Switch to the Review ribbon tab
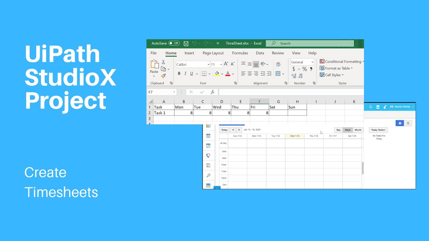Image resolution: width=429 pixels, height=241 pixels. click(x=278, y=53)
